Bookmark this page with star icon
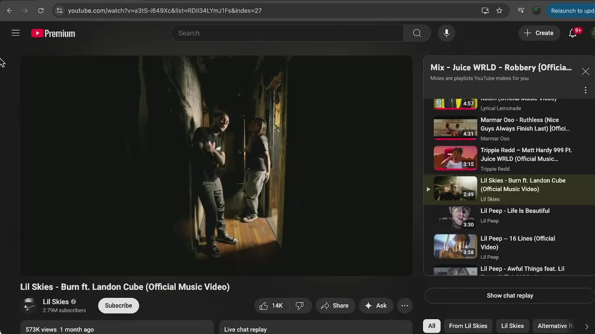The width and height of the screenshot is (595, 334). (499, 10)
